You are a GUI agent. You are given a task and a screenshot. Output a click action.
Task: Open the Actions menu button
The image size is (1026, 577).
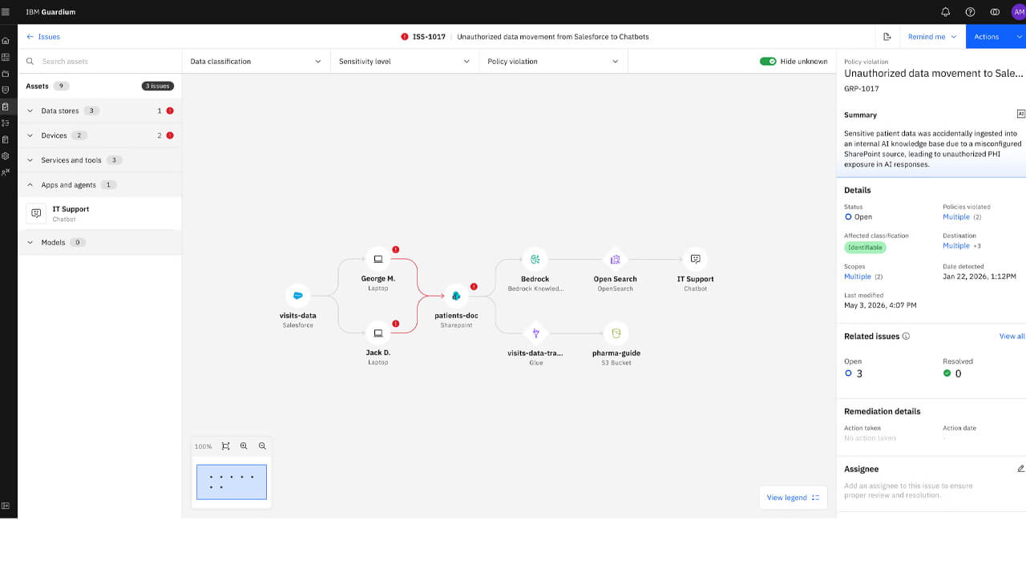(996, 37)
